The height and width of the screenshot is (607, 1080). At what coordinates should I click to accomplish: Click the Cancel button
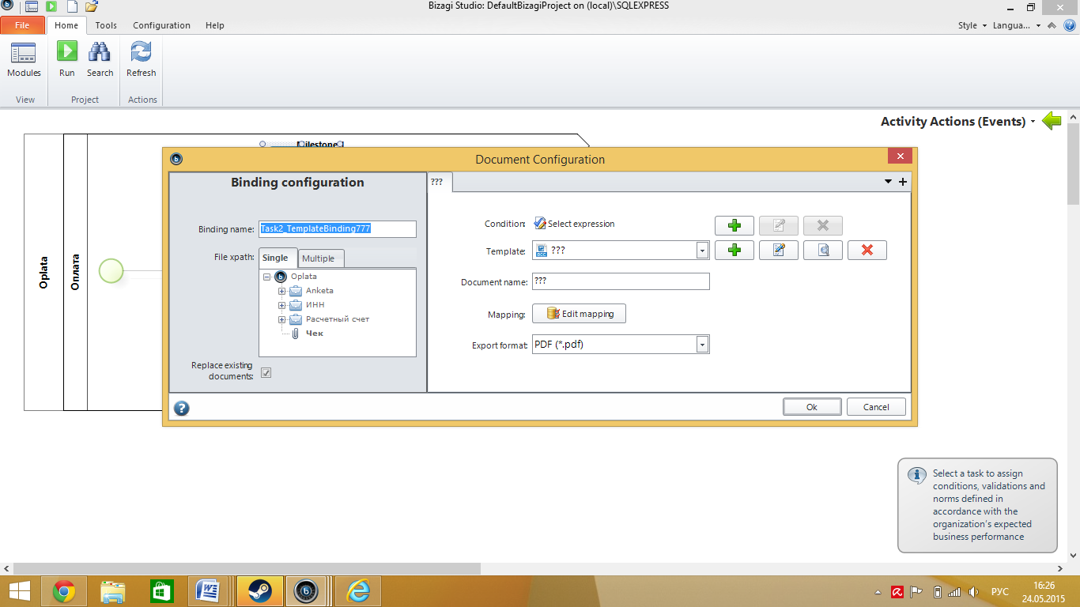coord(876,407)
